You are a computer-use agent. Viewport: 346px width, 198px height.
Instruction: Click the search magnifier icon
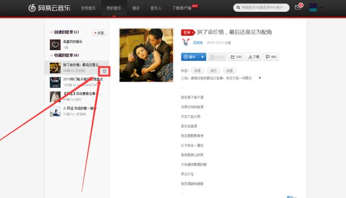tap(238, 8)
